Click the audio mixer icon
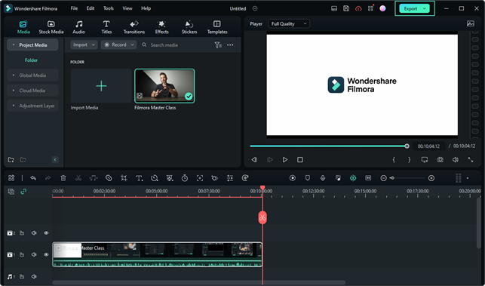 [x=338, y=178]
